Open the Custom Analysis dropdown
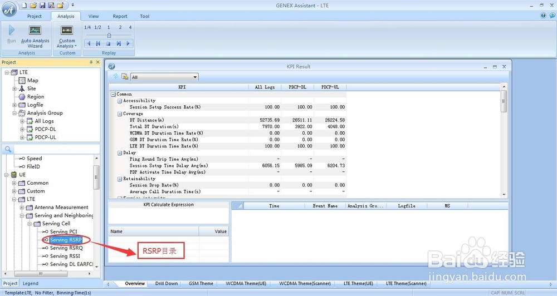This screenshot has height=296, width=557. click(x=67, y=36)
